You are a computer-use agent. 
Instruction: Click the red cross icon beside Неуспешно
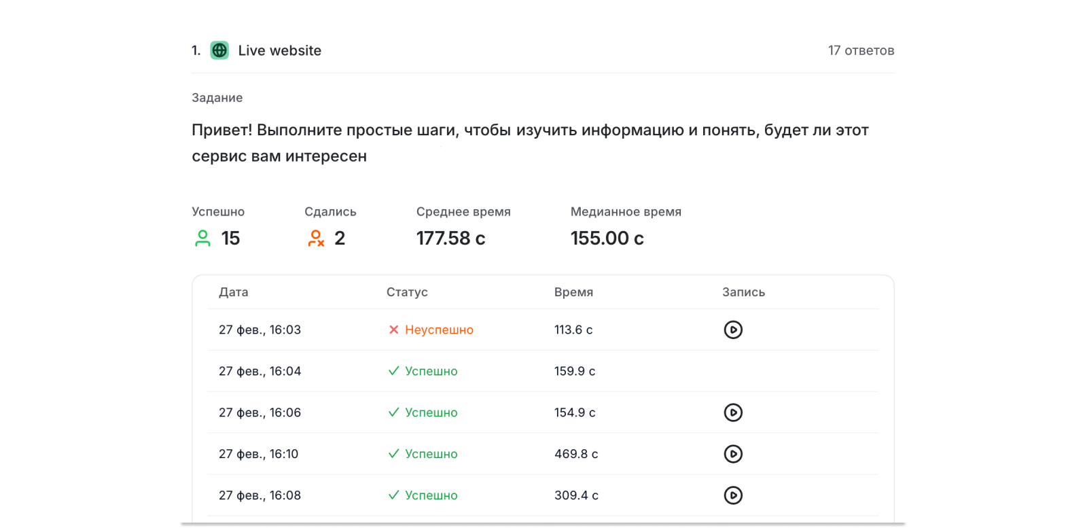pos(393,330)
